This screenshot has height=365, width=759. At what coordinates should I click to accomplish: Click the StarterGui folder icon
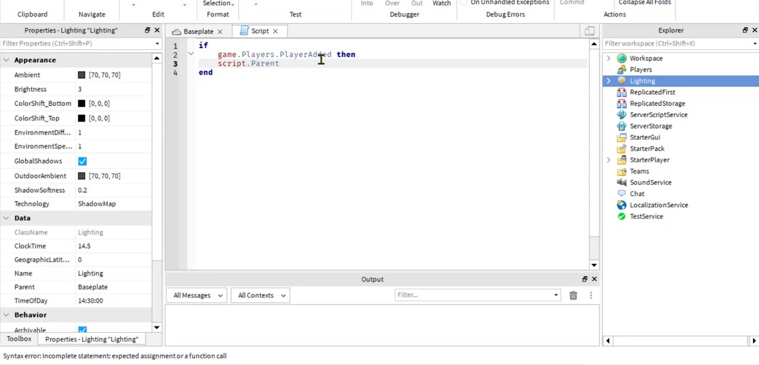point(621,137)
